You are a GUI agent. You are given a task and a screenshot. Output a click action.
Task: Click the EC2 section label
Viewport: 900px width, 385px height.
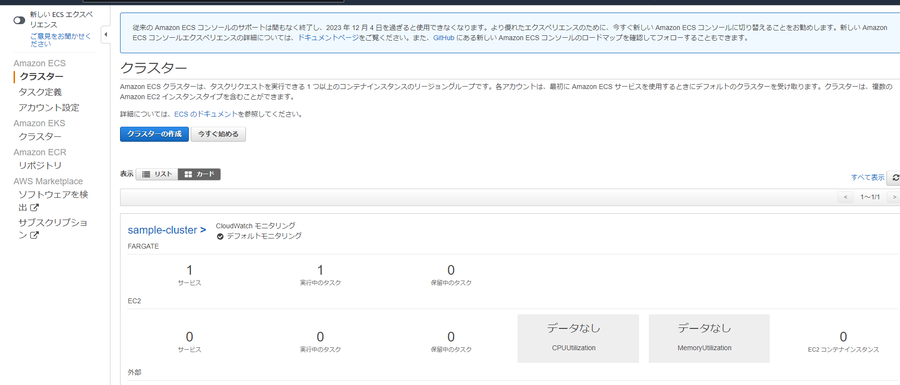134,301
